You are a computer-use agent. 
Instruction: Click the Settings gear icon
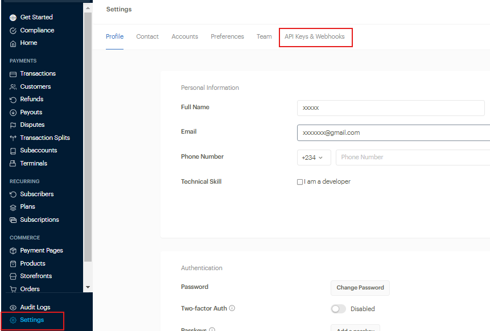click(13, 320)
